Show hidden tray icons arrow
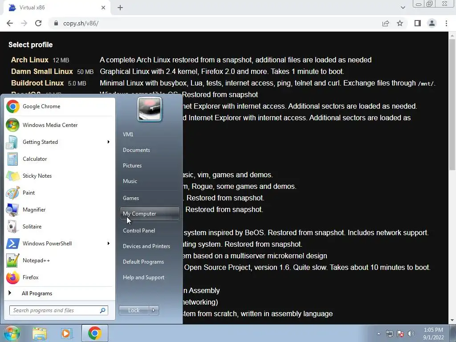 pyautogui.click(x=379, y=334)
